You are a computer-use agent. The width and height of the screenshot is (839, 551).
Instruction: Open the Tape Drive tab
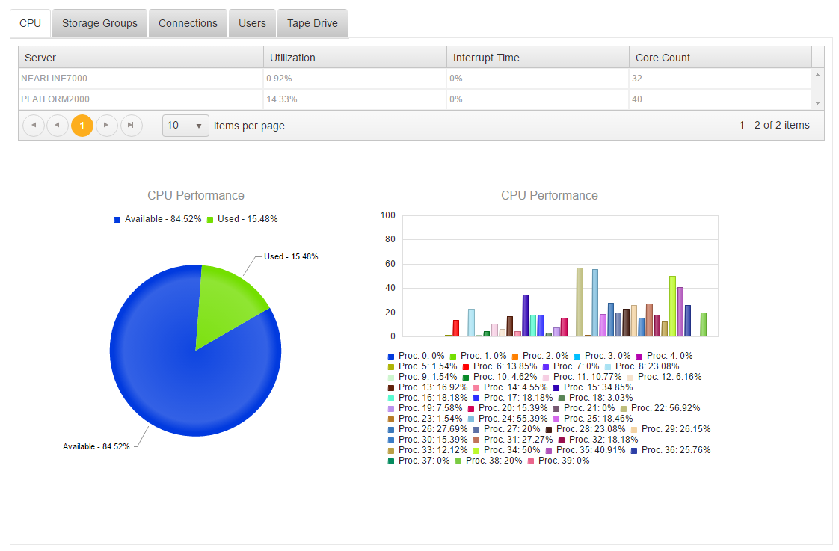point(312,23)
